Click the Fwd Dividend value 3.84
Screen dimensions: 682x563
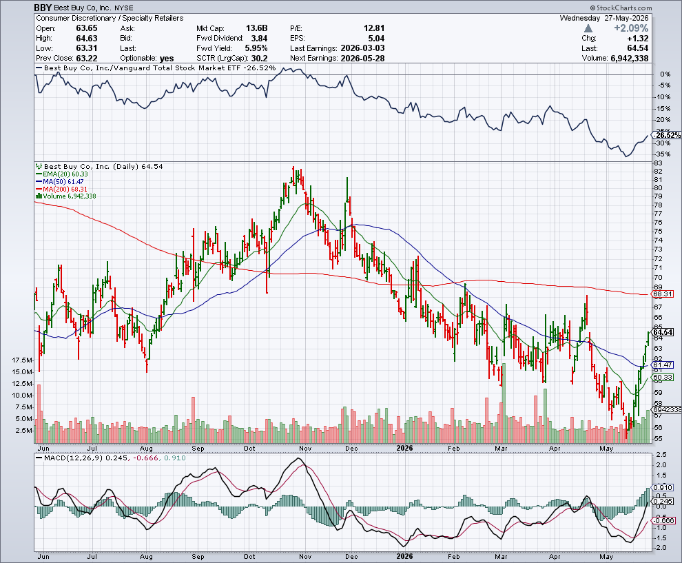pos(259,39)
